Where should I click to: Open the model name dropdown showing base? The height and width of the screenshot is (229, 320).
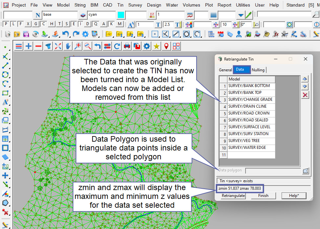[60, 15]
